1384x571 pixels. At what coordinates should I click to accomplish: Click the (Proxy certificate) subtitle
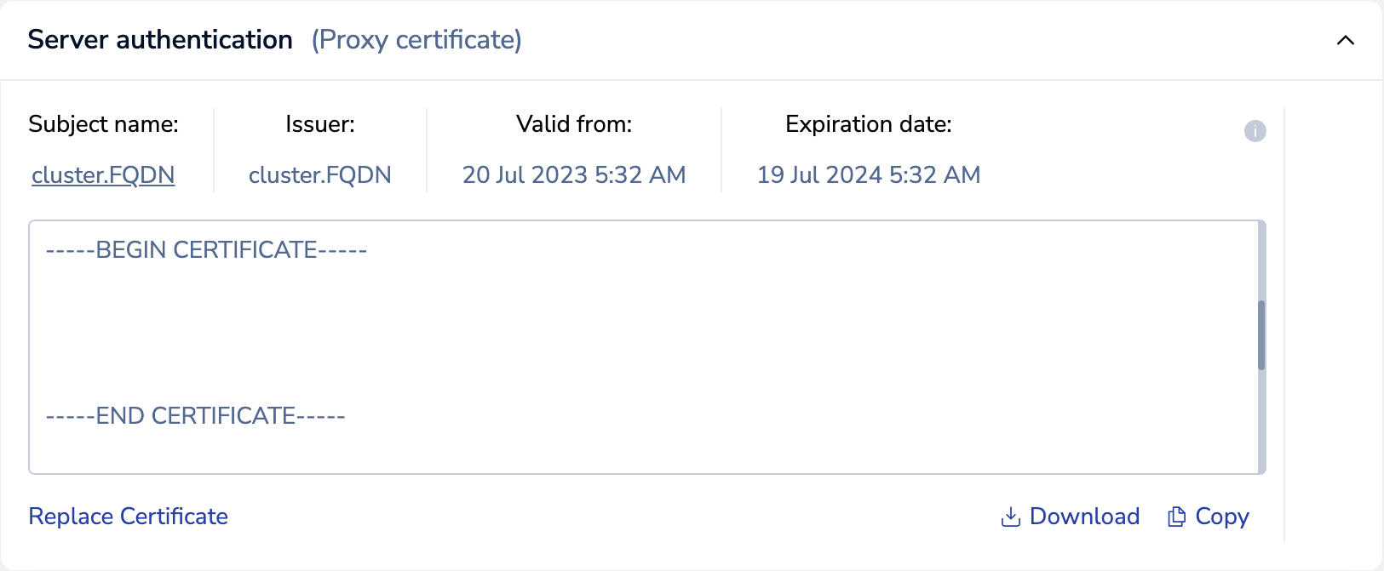pyautogui.click(x=416, y=40)
